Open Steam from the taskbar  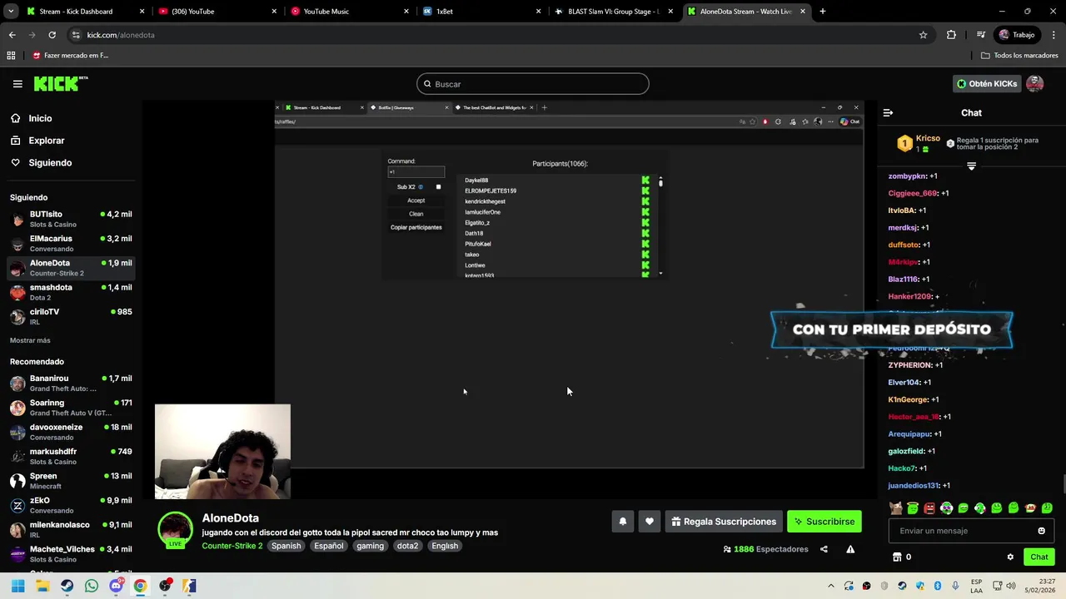[x=67, y=586]
